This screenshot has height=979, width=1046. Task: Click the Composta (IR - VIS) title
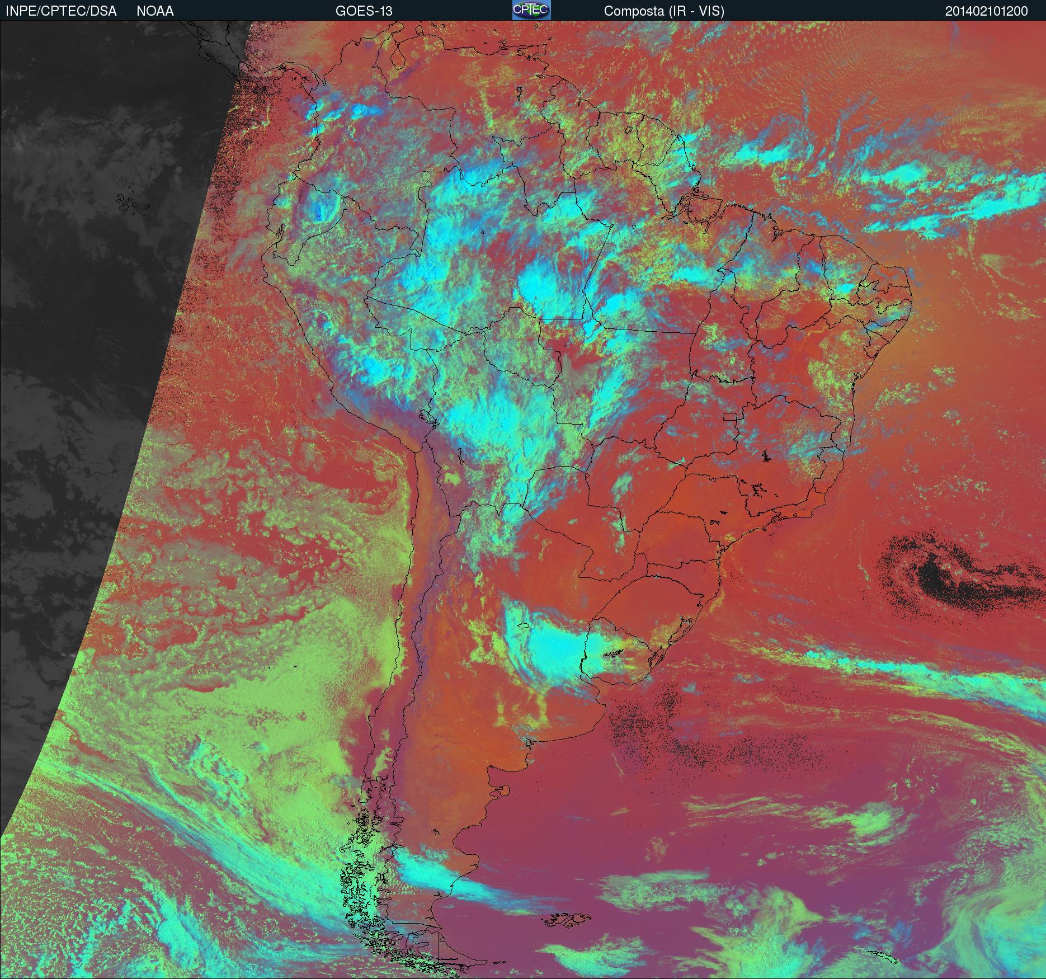point(664,11)
